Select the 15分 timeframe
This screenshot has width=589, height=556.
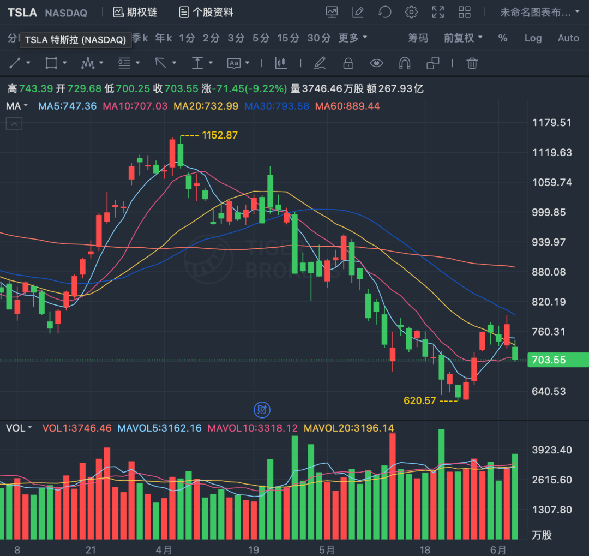coord(287,38)
